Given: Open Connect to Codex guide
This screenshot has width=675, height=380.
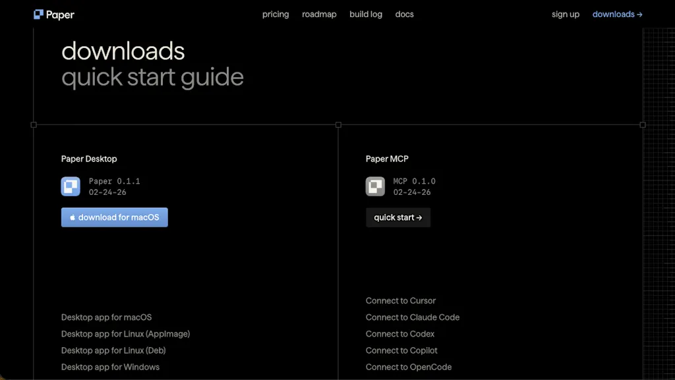Looking at the screenshot, I should click(400, 334).
